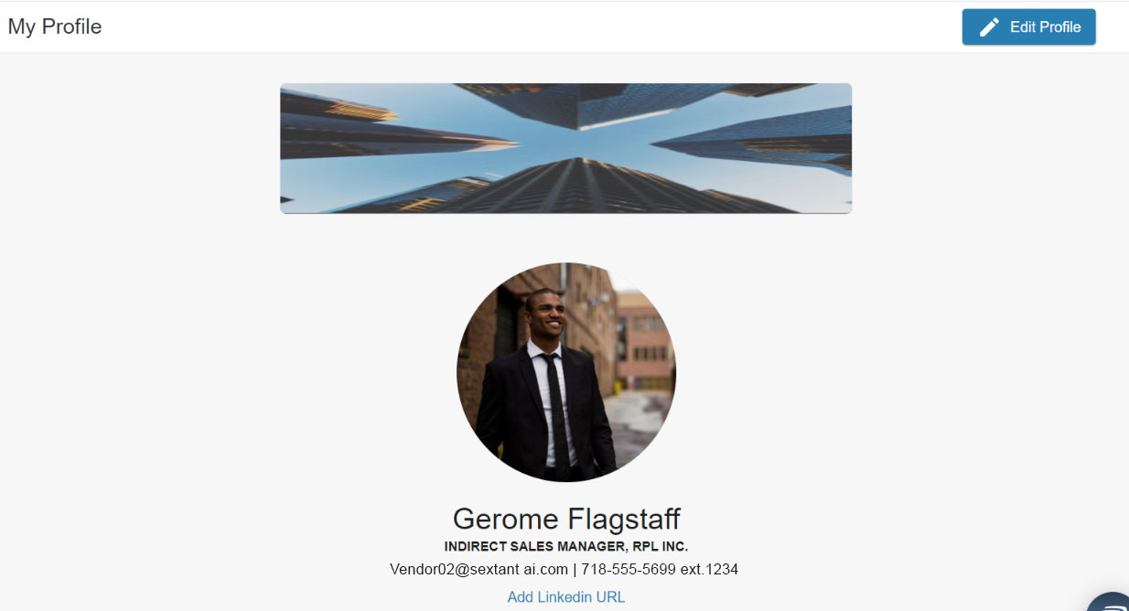
Task: Click the pipe separator between email and phone
Action: (x=575, y=570)
